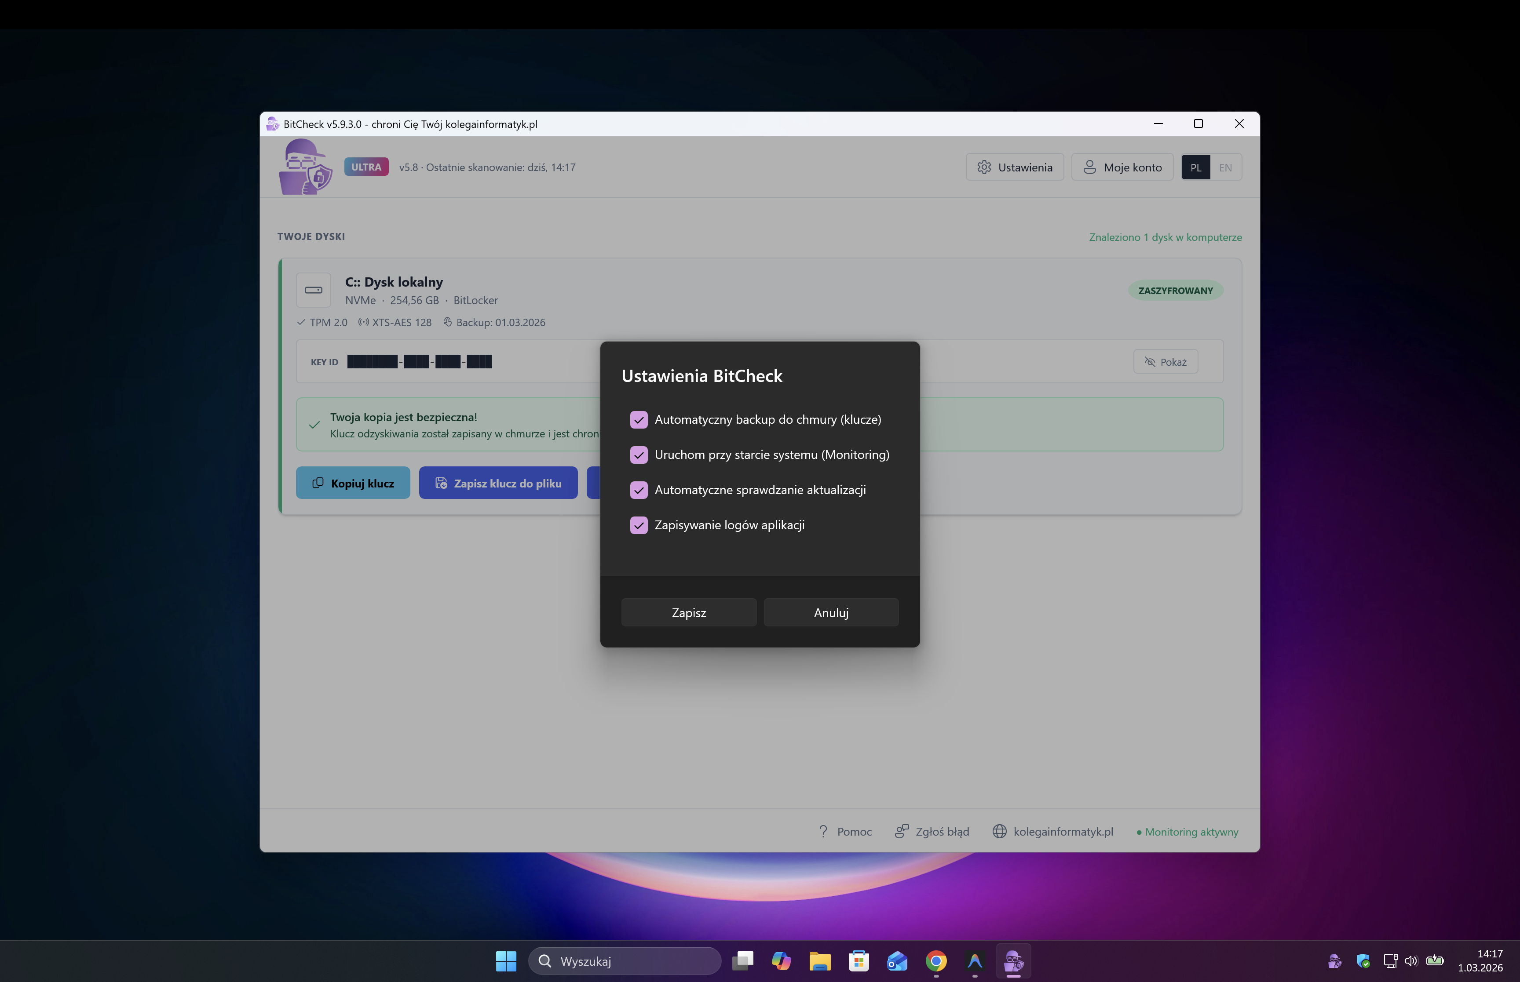The image size is (1520, 982).
Task: Click the Windows Start button
Action: point(506,960)
